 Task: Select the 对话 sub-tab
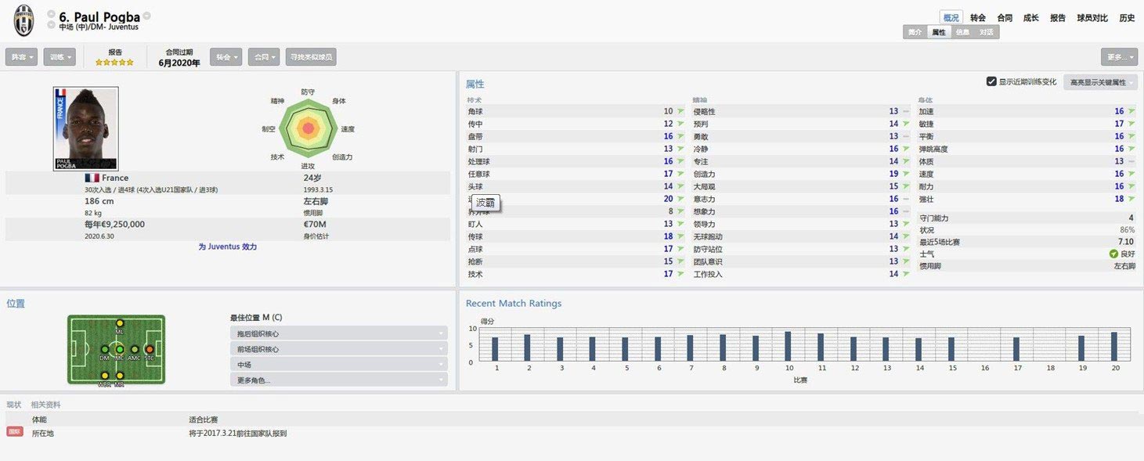987,32
